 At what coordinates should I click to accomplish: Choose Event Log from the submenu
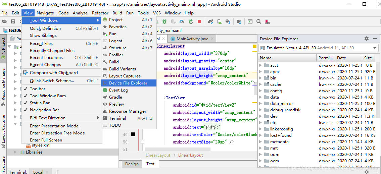[129, 90]
